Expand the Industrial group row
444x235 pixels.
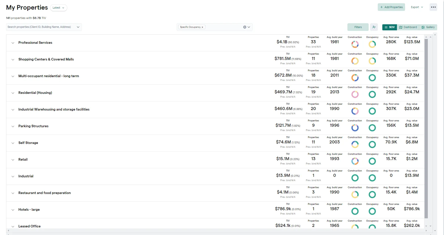(13, 176)
